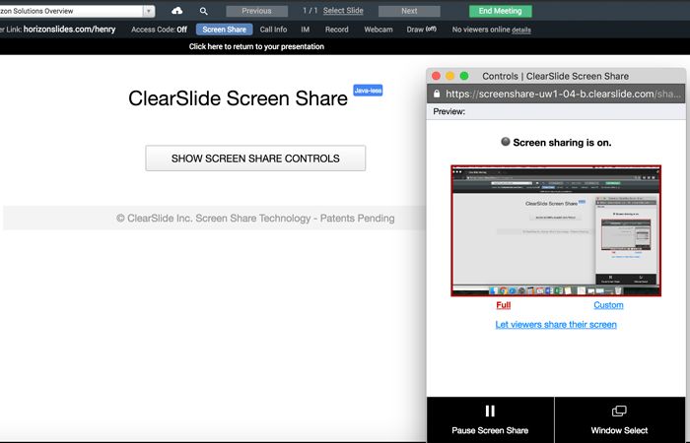Screen dimensions: 690x443
Task: Click the Java-less badge
Action: coord(368,91)
